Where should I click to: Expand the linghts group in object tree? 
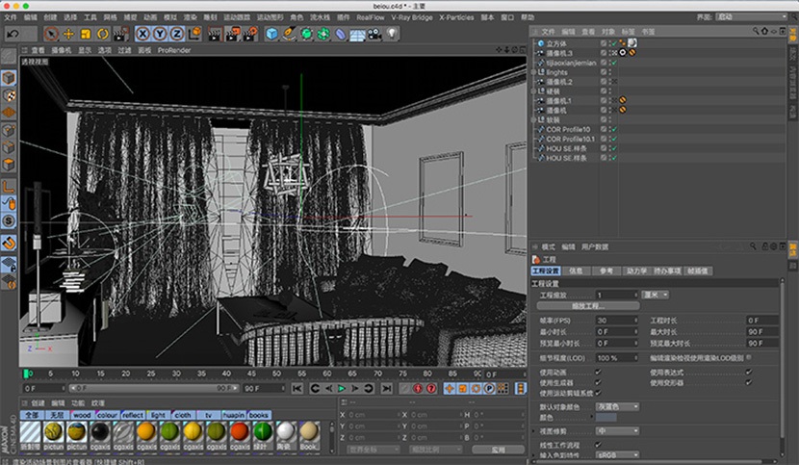(x=534, y=72)
